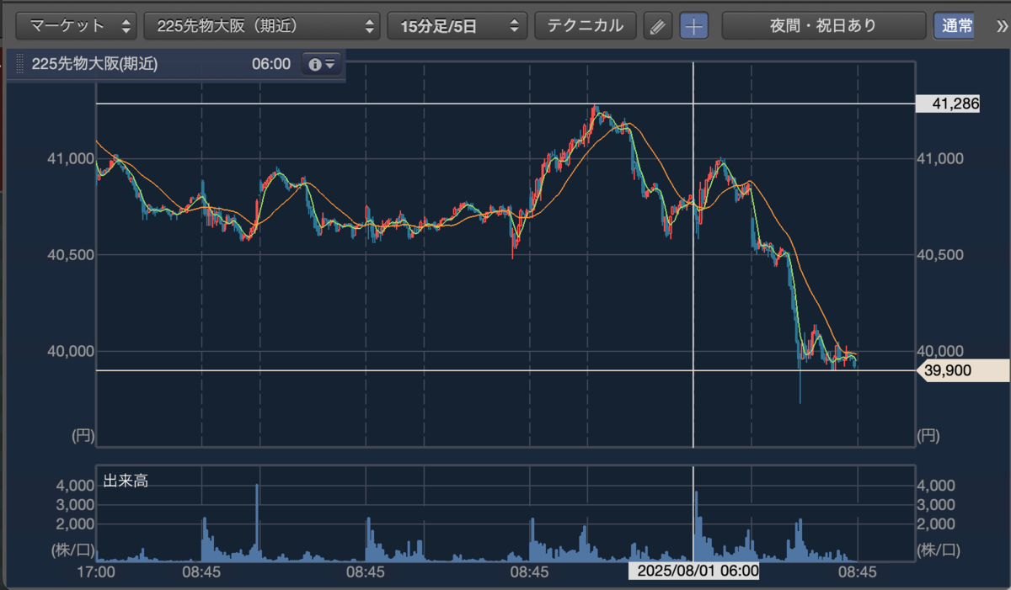1011x590 pixels.
Task: Click the right (株/口) volume unit label
Action: [x=938, y=550]
